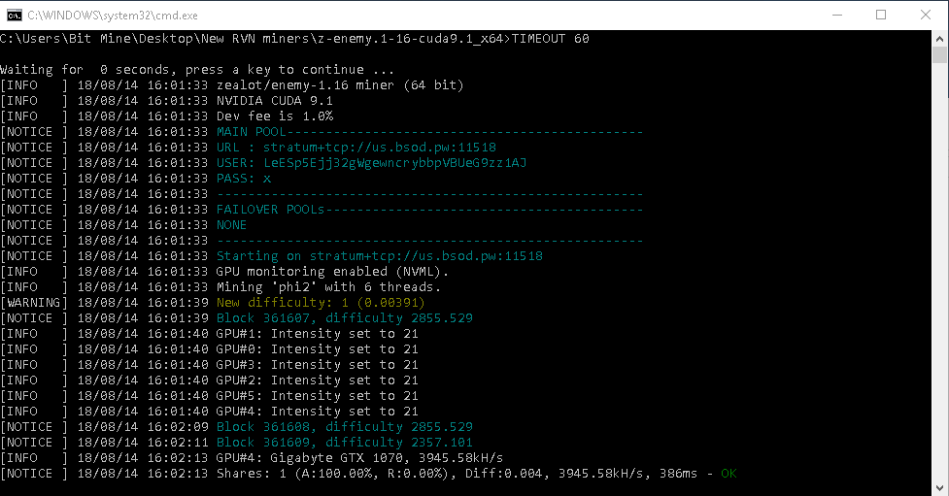Screen dimensions: 949x496
Task: Close the cmd.exe window
Action: pos(926,16)
